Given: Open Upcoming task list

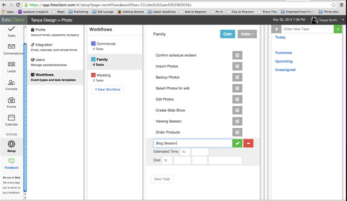Looking at the screenshot, I should (283, 61).
